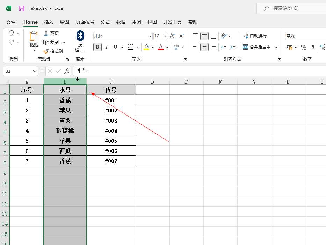The image size is (326, 245).
Task: Open the 文件 menu
Action: [x=11, y=22]
